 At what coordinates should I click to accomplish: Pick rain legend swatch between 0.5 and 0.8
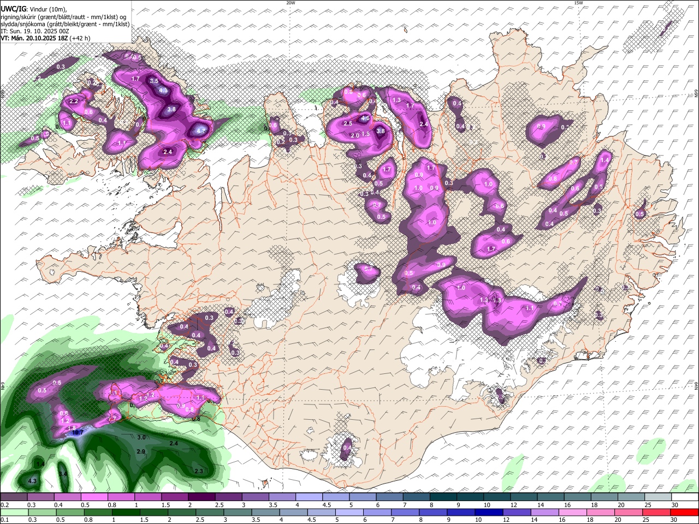point(70,512)
